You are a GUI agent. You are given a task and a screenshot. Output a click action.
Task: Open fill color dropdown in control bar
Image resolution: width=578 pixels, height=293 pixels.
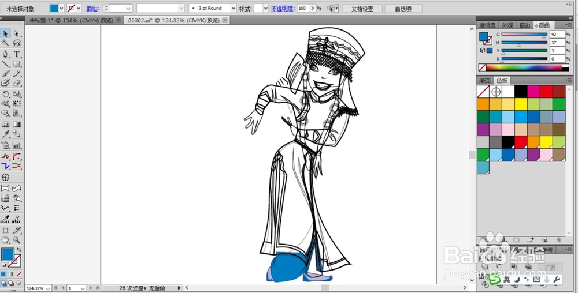61,8
